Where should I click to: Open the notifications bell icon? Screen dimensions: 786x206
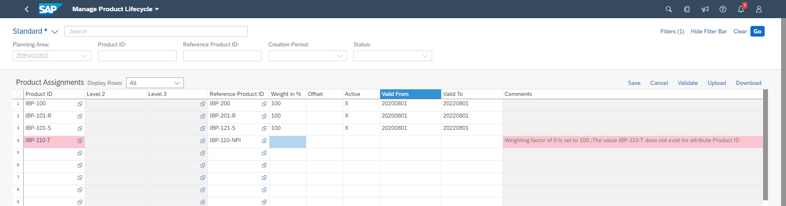741,9
